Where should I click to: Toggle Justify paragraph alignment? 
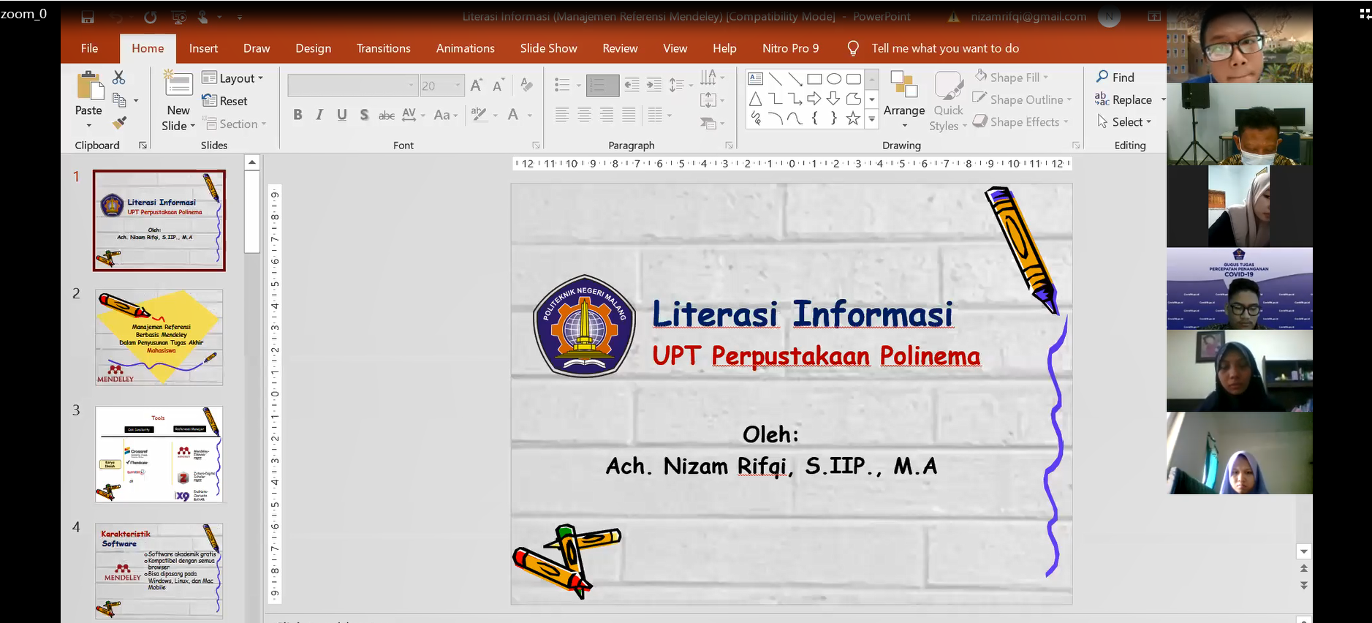tap(629, 115)
